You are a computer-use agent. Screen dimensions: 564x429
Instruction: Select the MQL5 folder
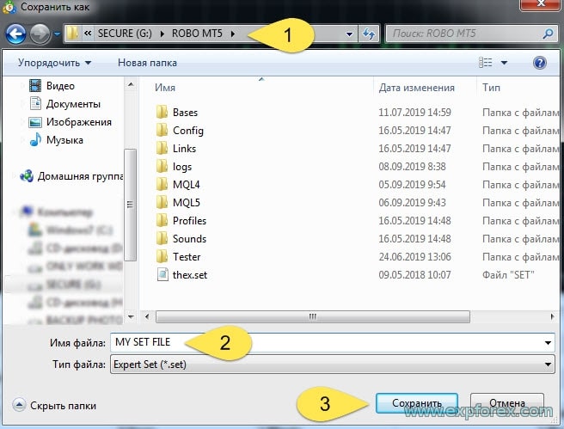[x=186, y=203]
